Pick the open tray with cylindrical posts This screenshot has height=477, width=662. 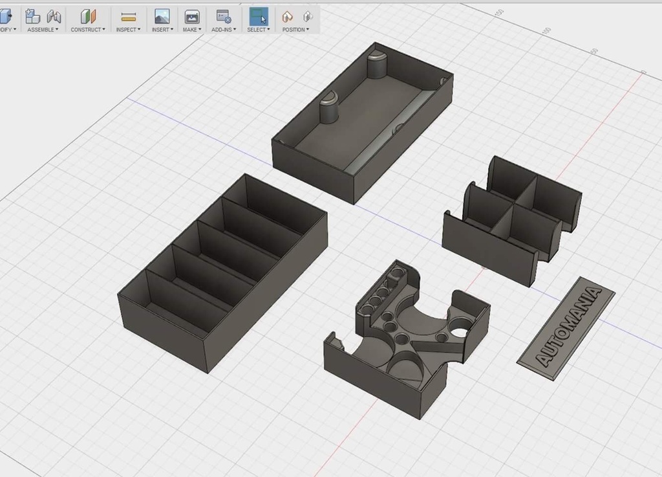point(362,122)
